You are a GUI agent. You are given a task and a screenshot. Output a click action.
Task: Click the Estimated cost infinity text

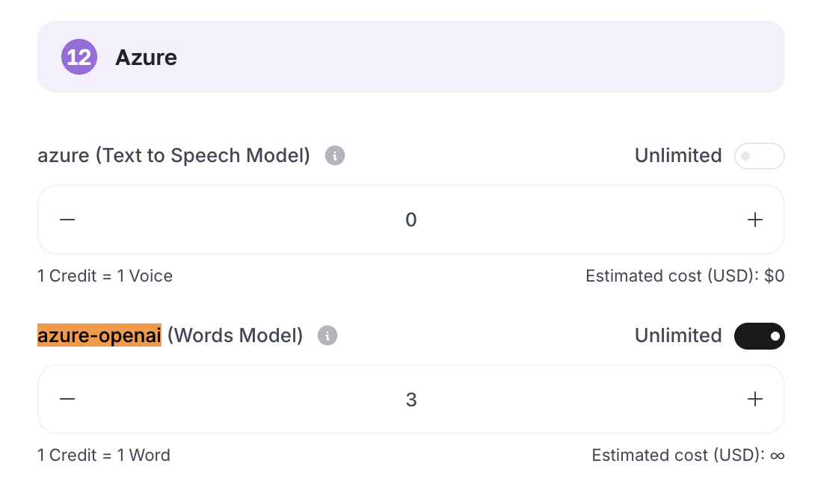688,455
